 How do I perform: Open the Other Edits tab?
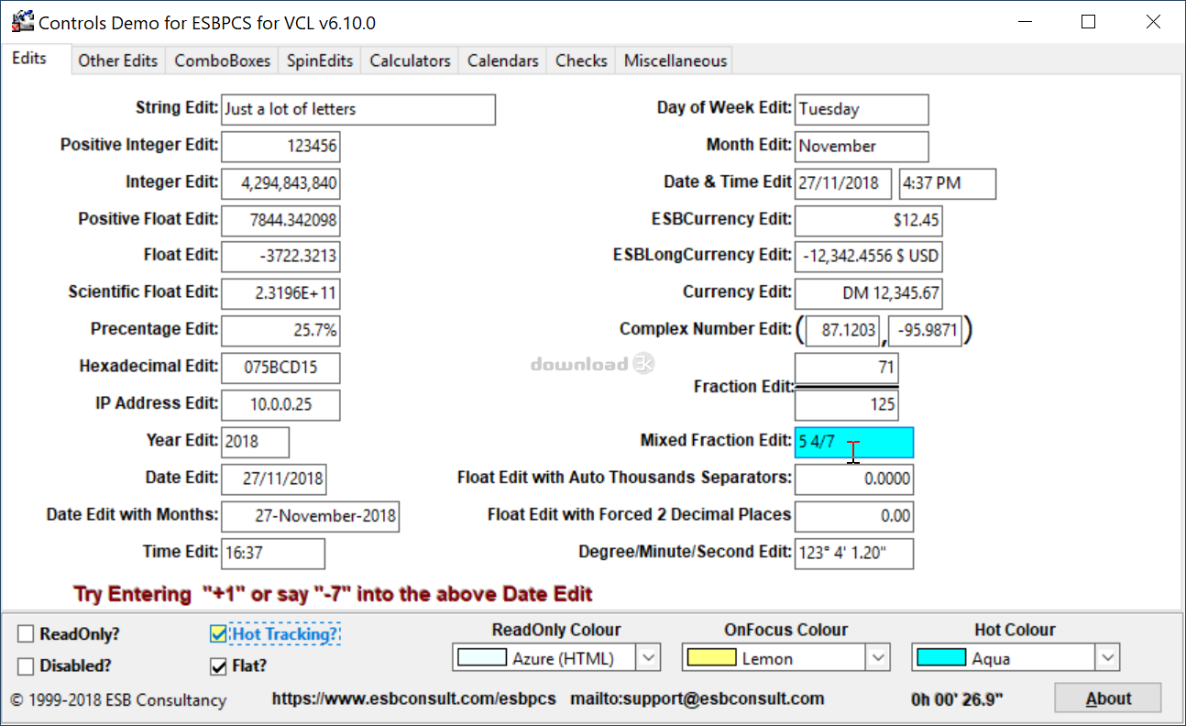pos(118,60)
